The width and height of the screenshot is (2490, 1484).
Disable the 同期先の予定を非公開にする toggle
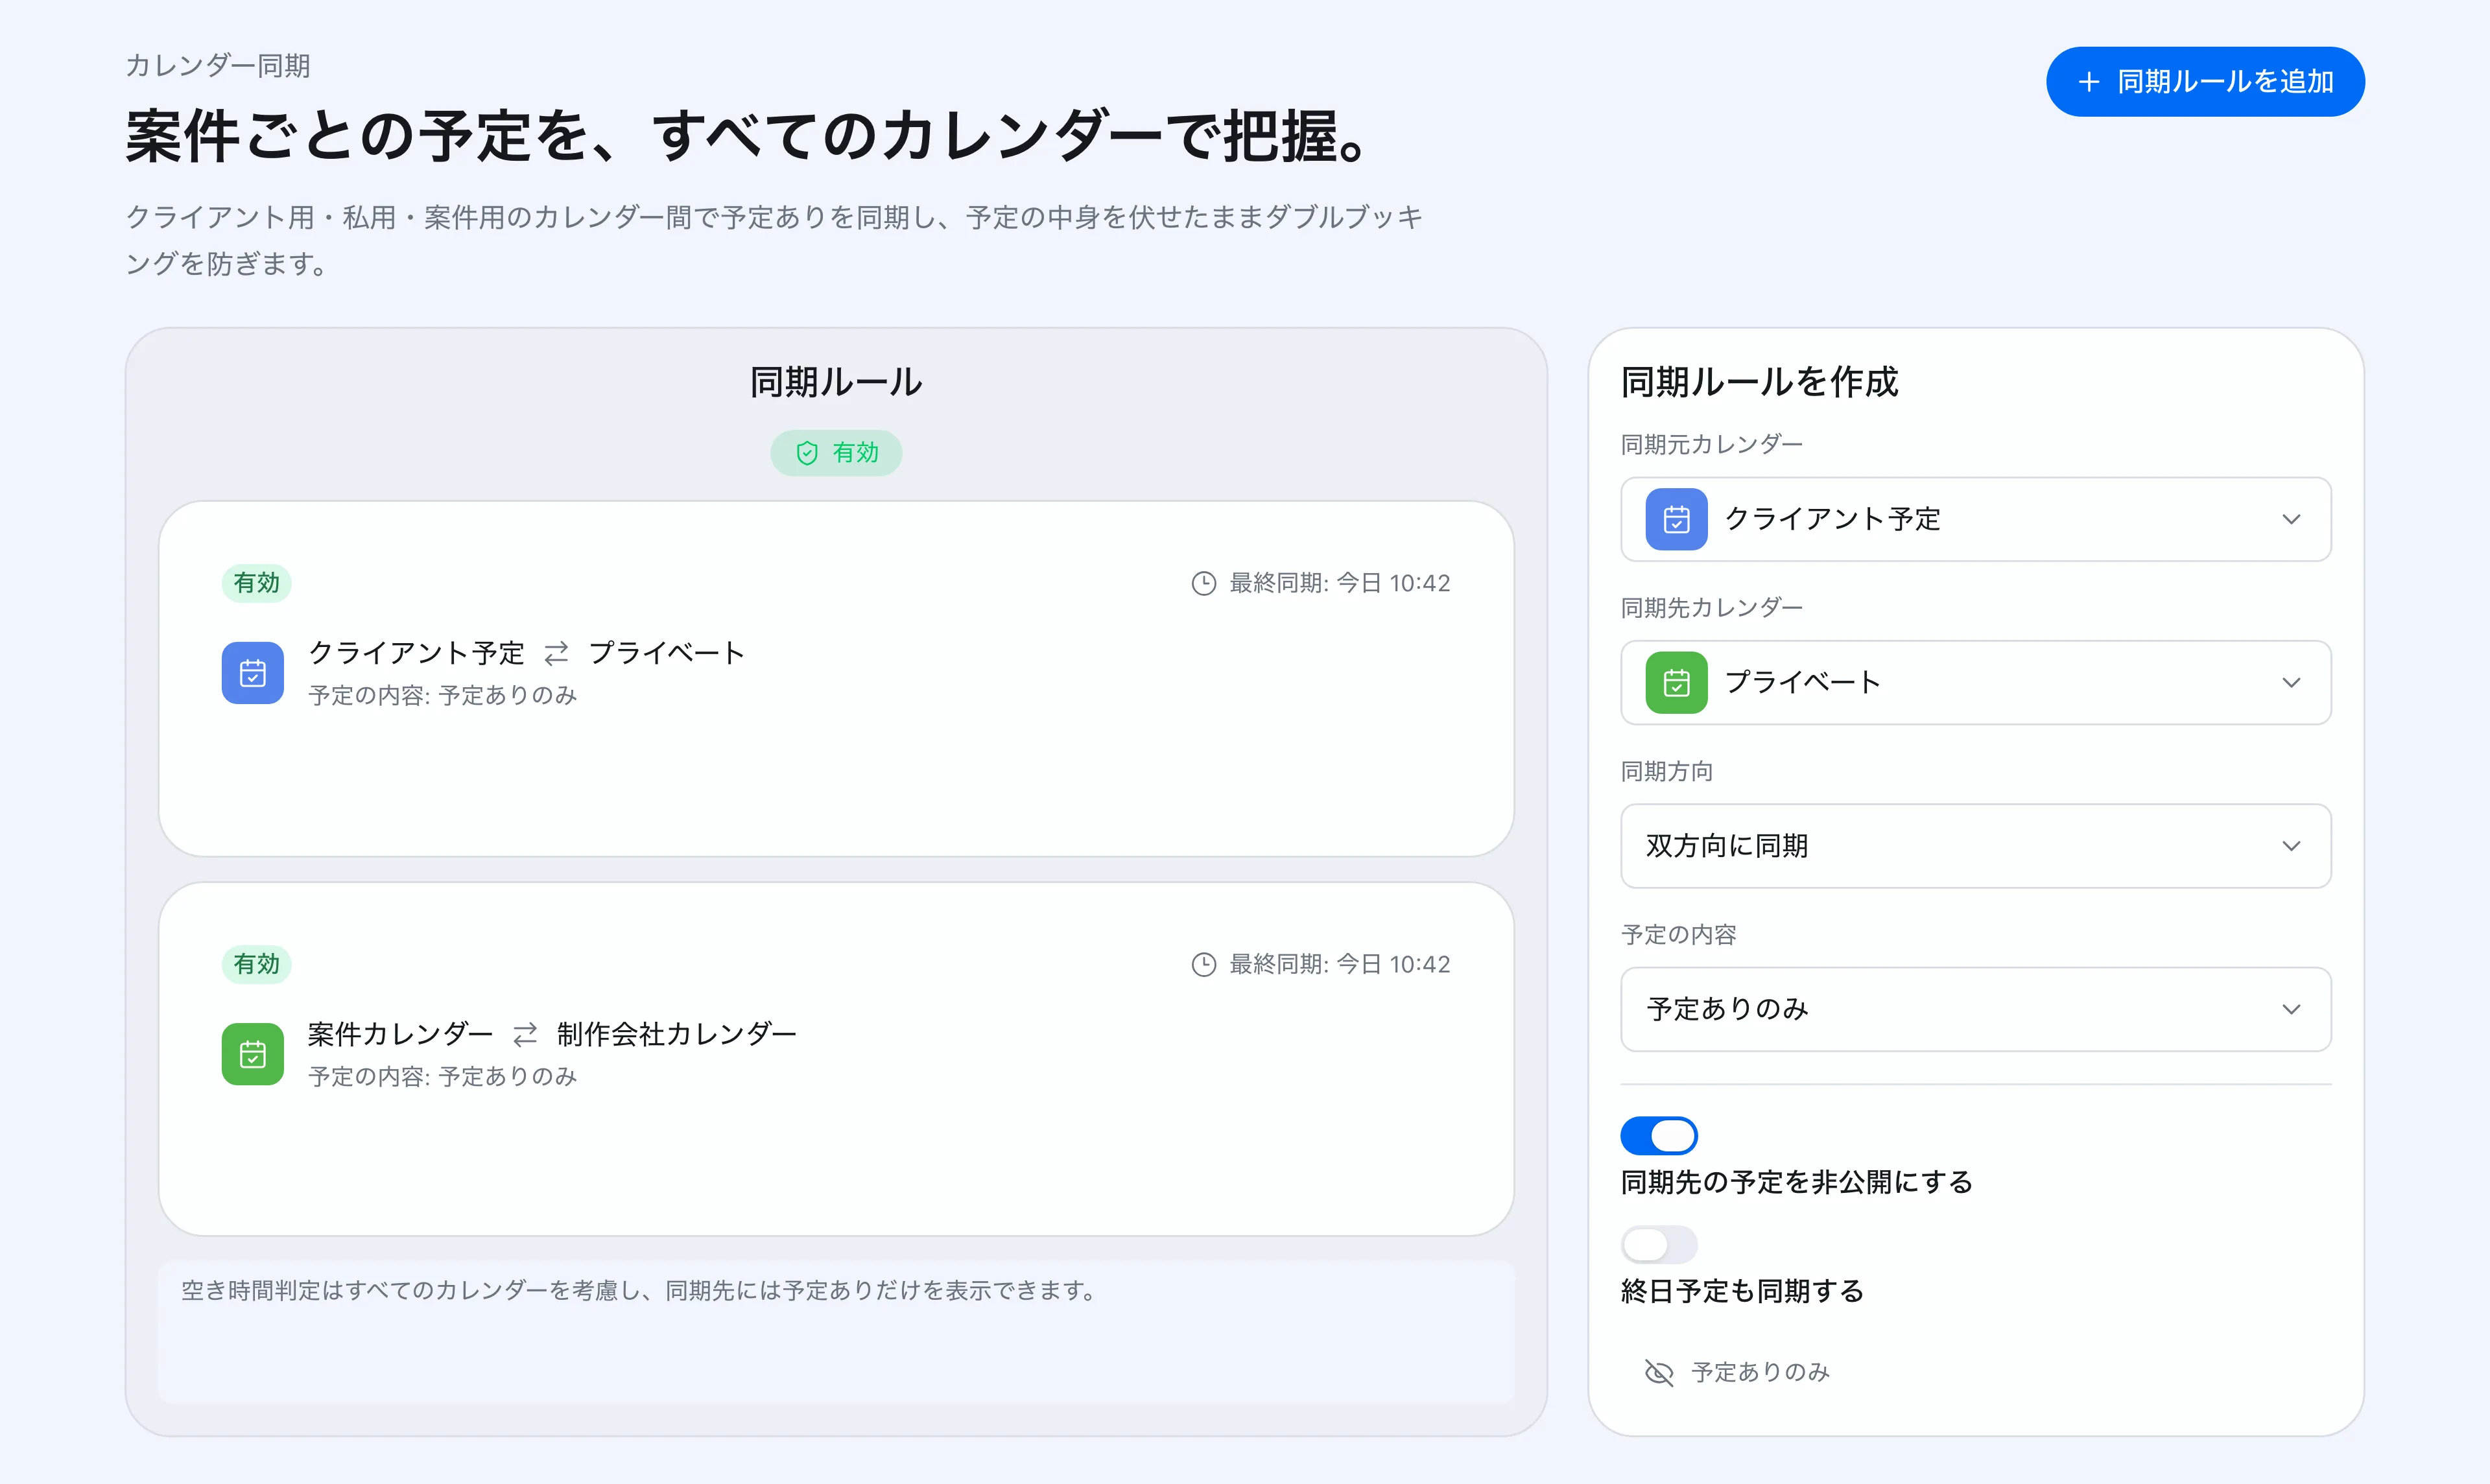(x=1659, y=1136)
